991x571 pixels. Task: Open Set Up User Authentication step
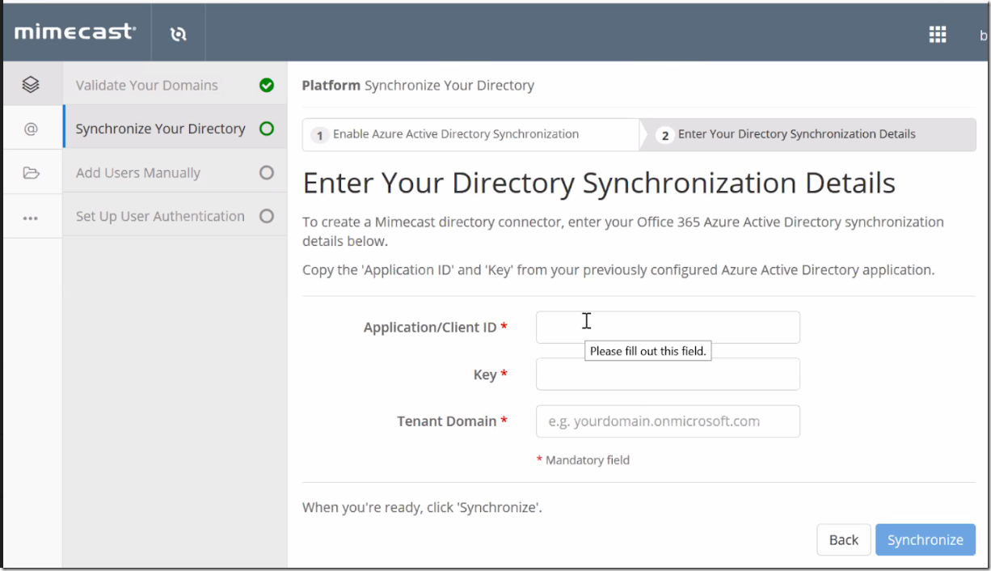pyautogui.click(x=175, y=216)
